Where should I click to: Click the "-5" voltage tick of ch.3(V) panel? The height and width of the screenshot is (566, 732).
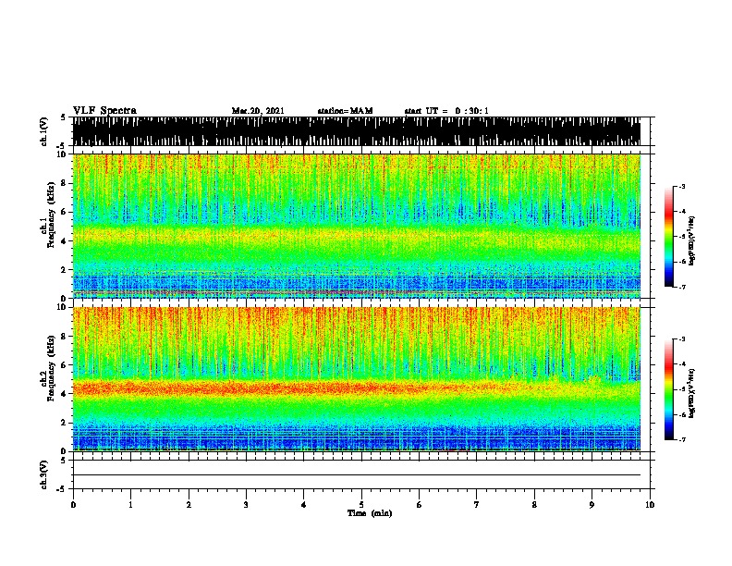click(62, 489)
